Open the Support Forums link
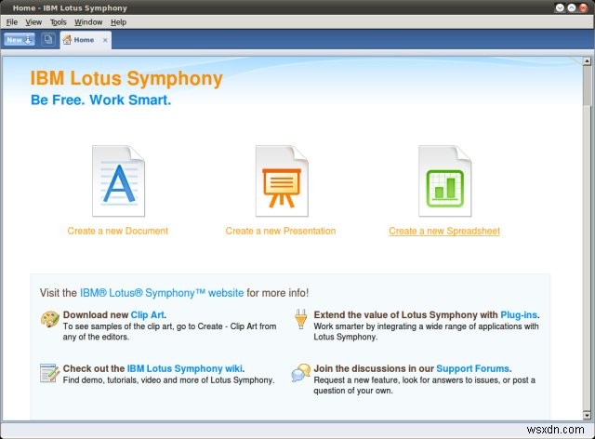The image size is (595, 439). point(472,368)
